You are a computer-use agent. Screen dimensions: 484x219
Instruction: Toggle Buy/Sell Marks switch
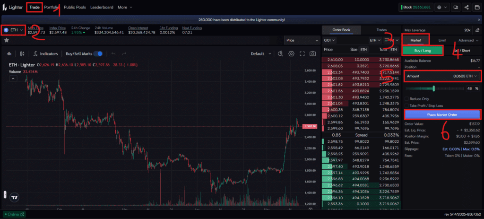point(98,54)
